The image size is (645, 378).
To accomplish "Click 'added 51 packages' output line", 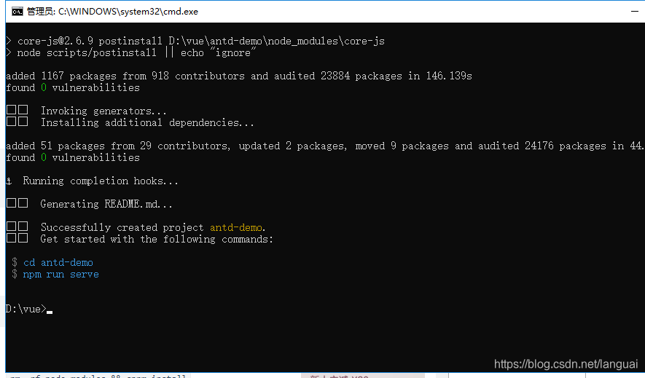I will click(325, 146).
